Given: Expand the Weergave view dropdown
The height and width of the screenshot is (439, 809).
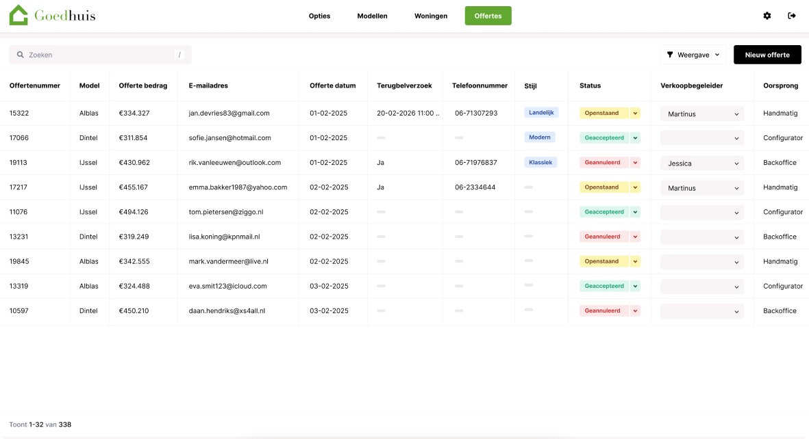Looking at the screenshot, I should click(693, 55).
